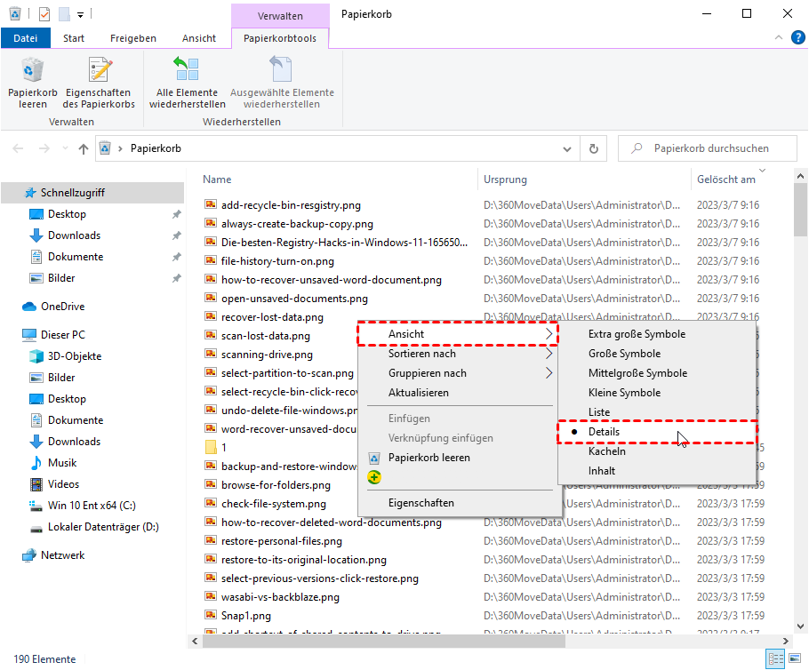Click the help question mark icon
This screenshot has width=809, height=670.
(797, 37)
